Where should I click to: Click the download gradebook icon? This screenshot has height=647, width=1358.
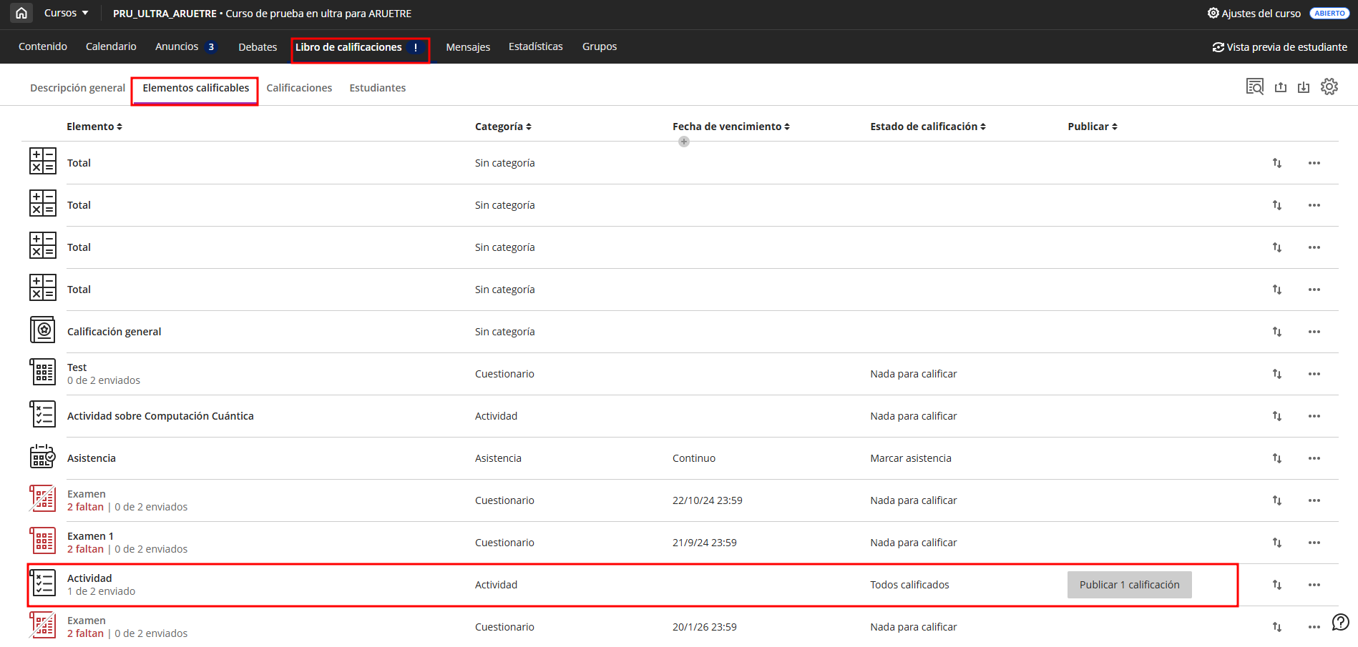click(x=1303, y=87)
